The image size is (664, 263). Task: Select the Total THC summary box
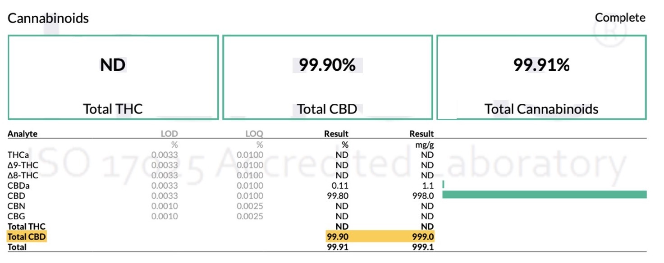[113, 77]
